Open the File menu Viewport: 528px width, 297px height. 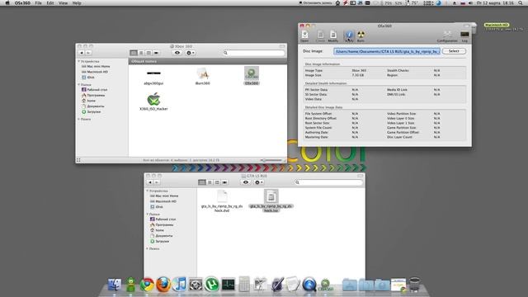[x=39, y=3]
